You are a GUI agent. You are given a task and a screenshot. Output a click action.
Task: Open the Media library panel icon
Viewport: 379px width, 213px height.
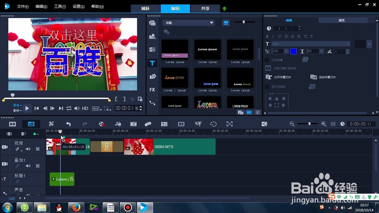point(152,23)
